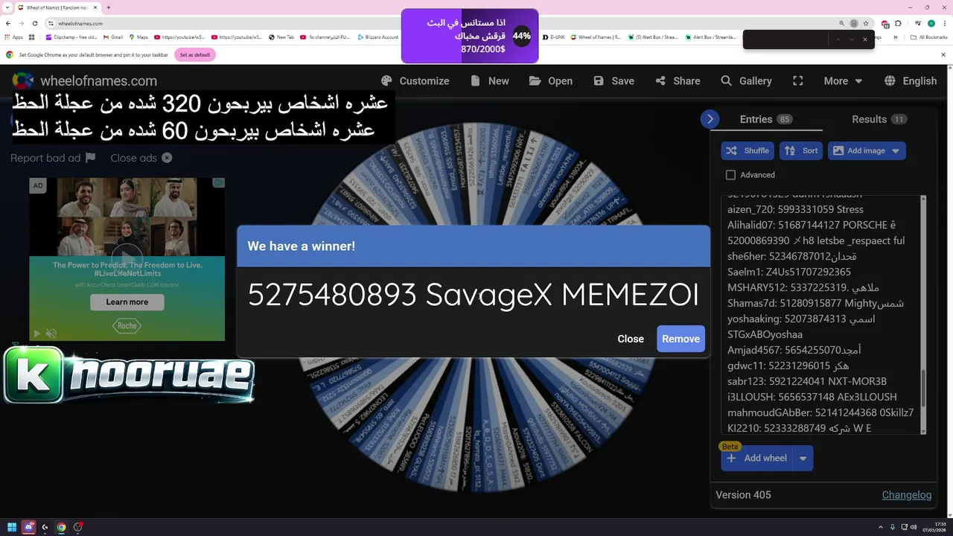This screenshot has width=953, height=536.
Task: Open the Maps bookmark
Action: 138,37
